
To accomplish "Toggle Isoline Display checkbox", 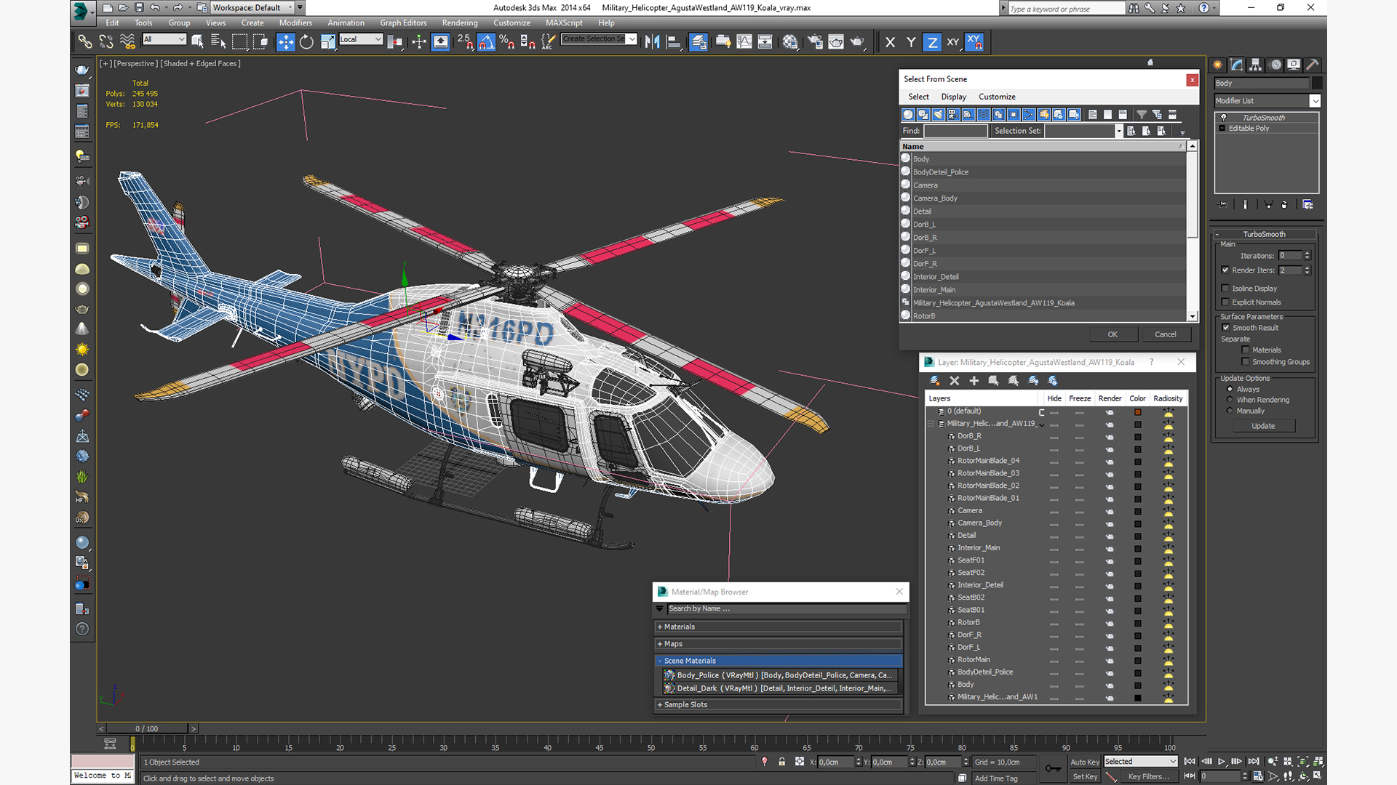I will pos(1225,289).
